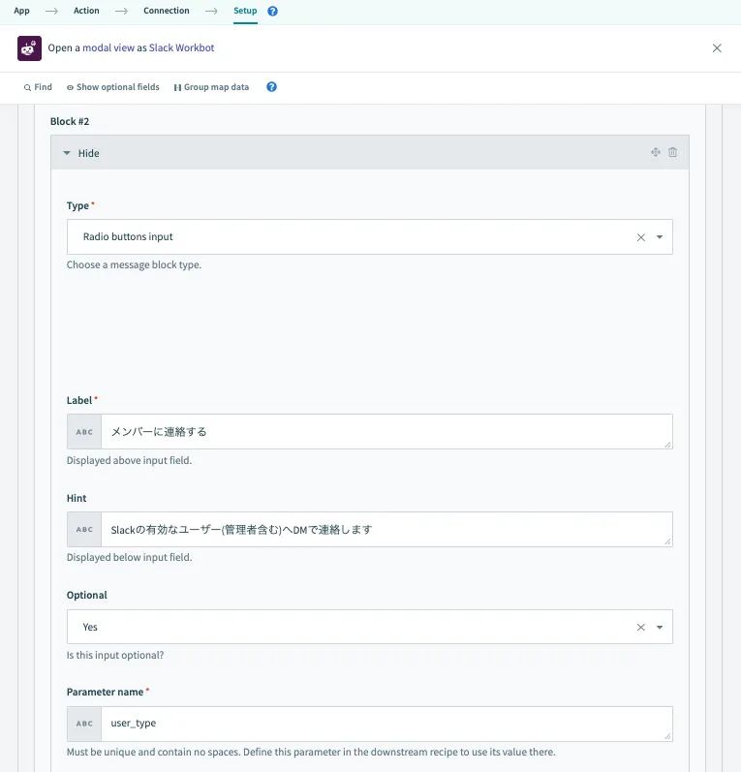Select the Setup step tab
Screen dimensions: 741x772
[x=245, y=11]
